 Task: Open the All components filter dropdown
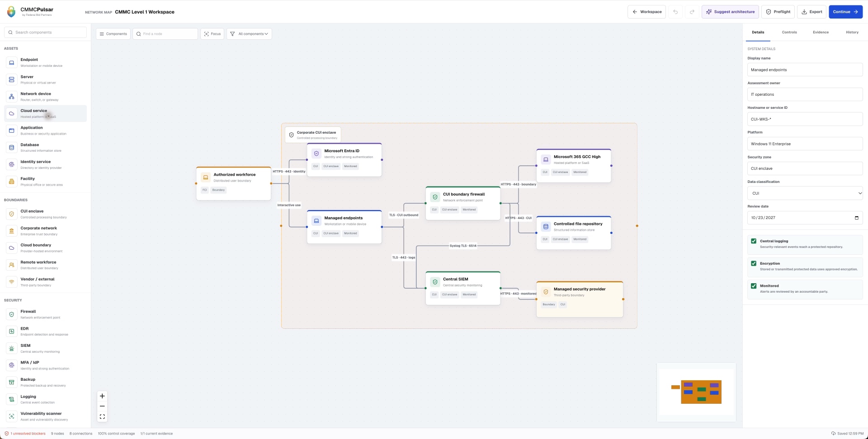249,34
